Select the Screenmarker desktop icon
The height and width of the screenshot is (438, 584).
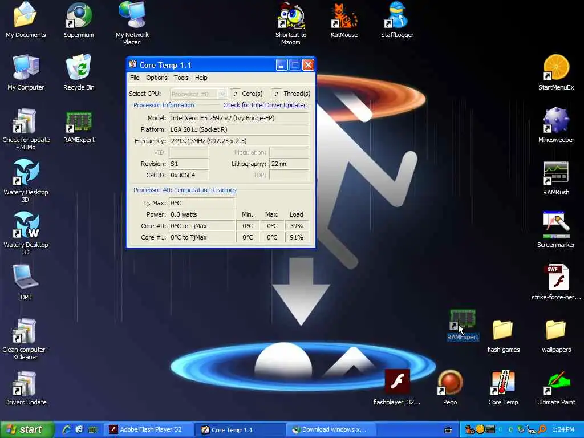pyautogui.click(x=555, y=230)
